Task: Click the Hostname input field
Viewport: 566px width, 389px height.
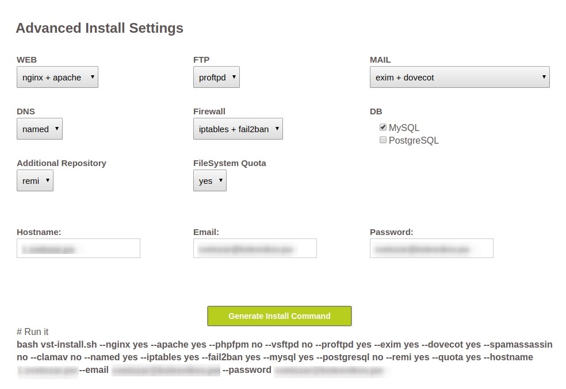Action: pyautogui.click(x=78, y=248)
